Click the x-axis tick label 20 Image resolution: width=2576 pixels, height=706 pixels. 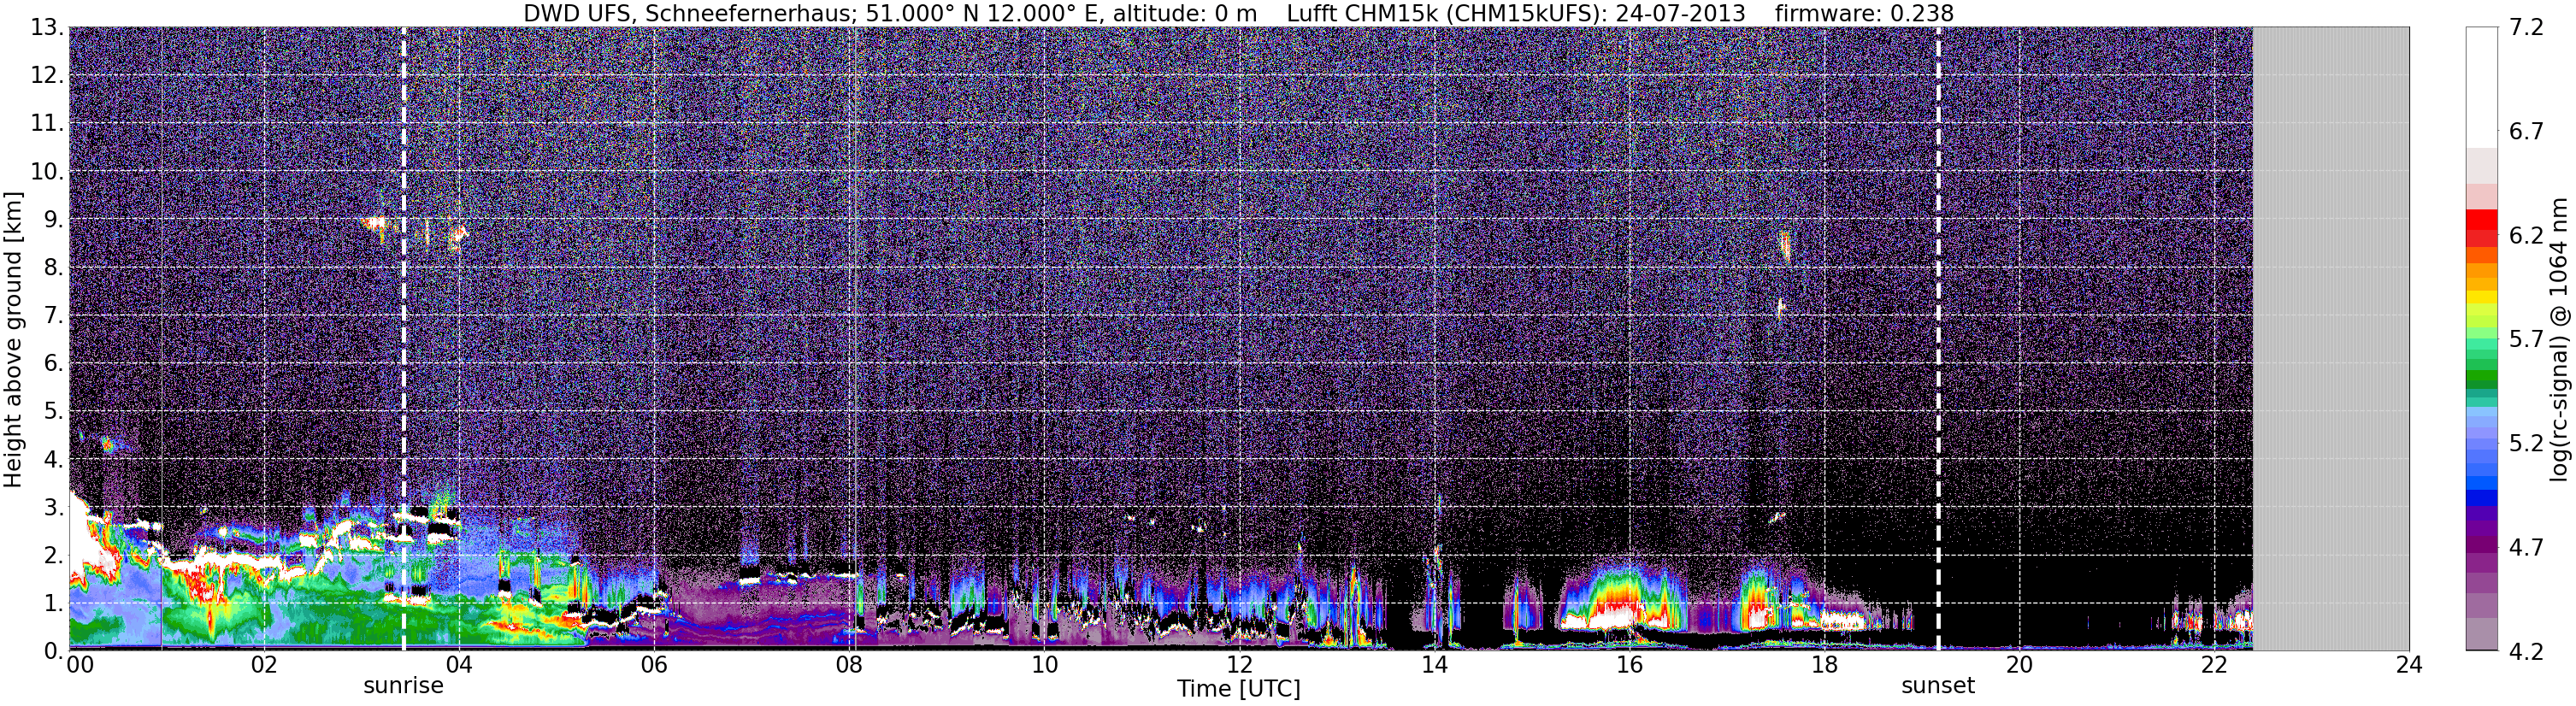(x=2019, y=666)
